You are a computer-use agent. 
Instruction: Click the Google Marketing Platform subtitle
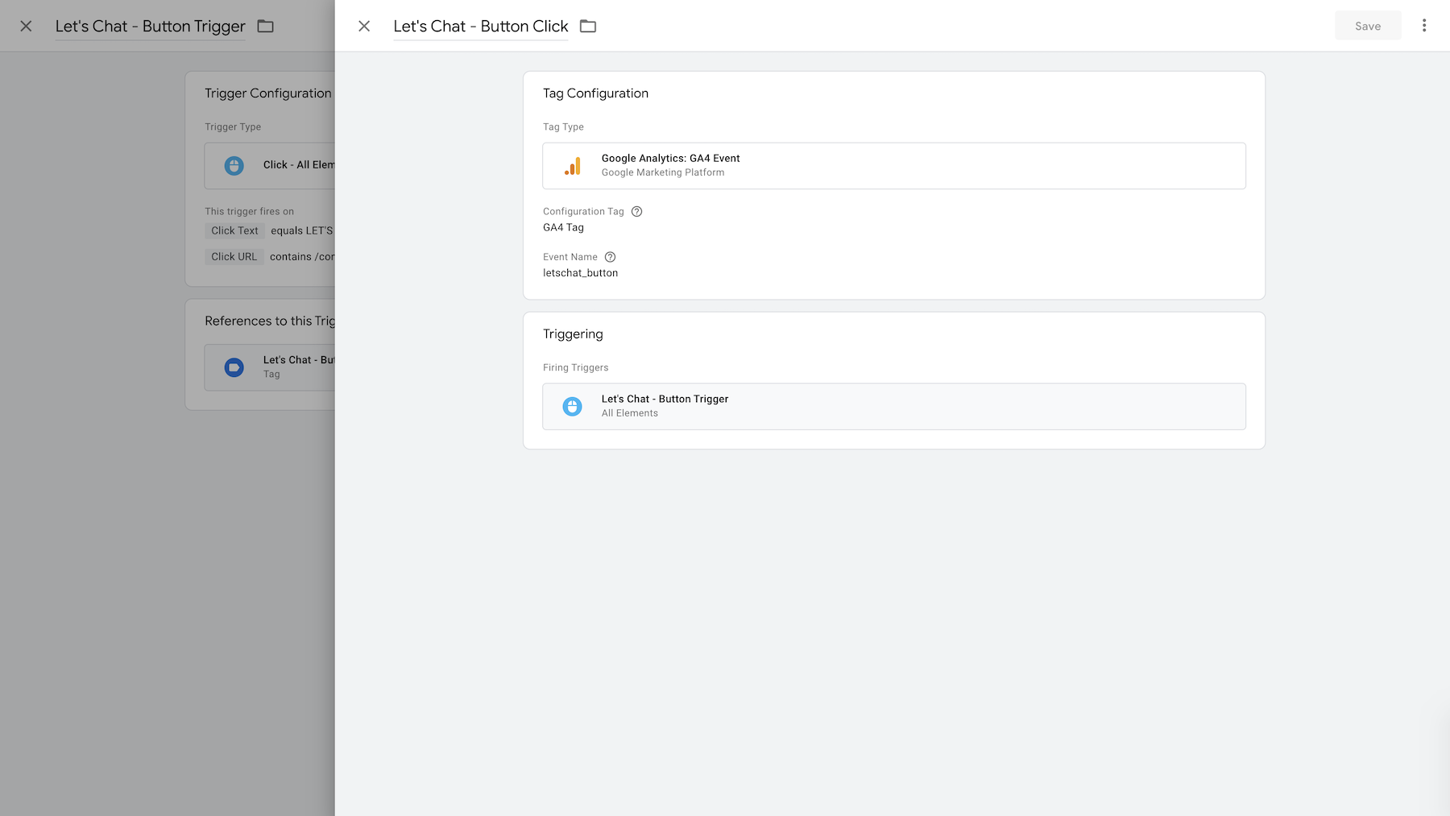coord(663,172)
